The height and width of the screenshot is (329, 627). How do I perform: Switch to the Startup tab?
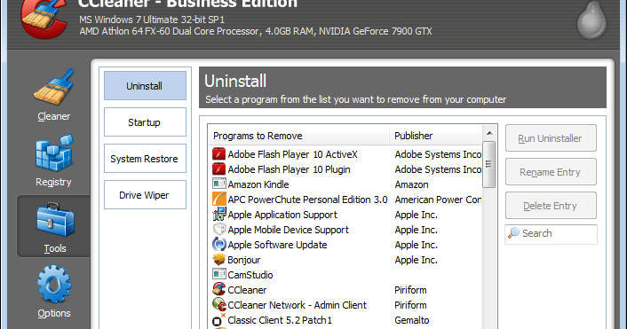pos(145,122)
